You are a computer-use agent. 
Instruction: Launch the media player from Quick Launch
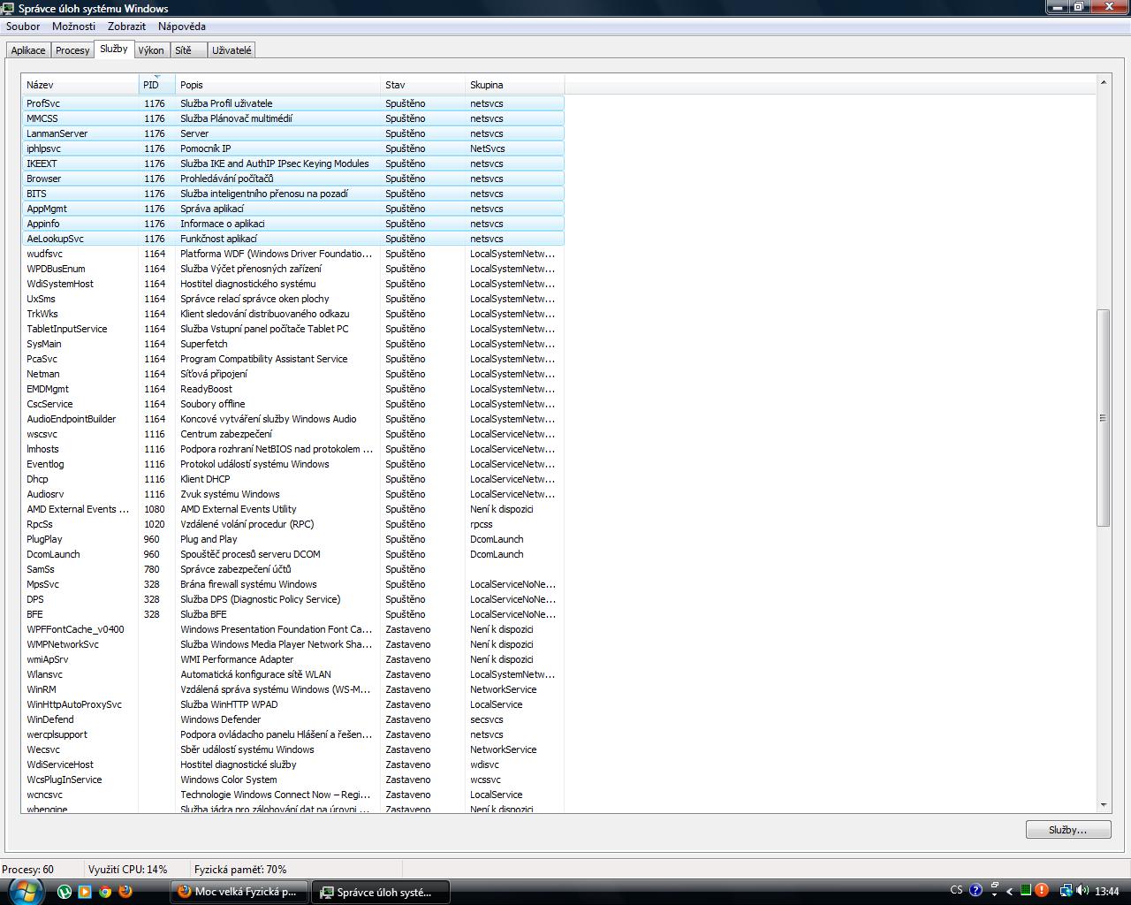tap(85, 891)
